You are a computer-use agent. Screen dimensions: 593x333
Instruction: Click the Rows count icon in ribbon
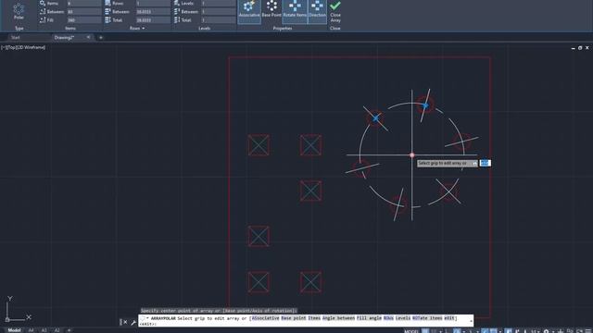[107, 4]
